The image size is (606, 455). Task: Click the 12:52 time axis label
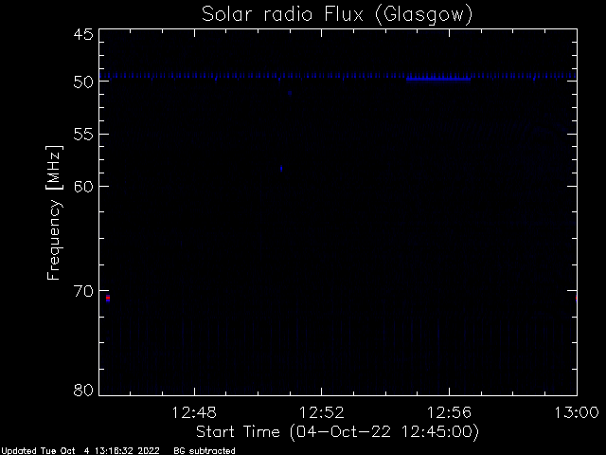pyautogui.click(x=322, y=412)
